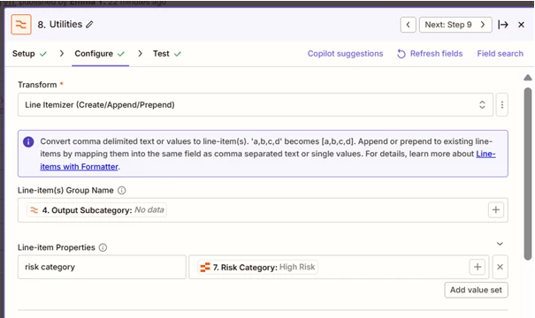Screen dimensions: 535x318
Task: Expand the panel with arrow-to-bar icon
Action: [503, 25]
